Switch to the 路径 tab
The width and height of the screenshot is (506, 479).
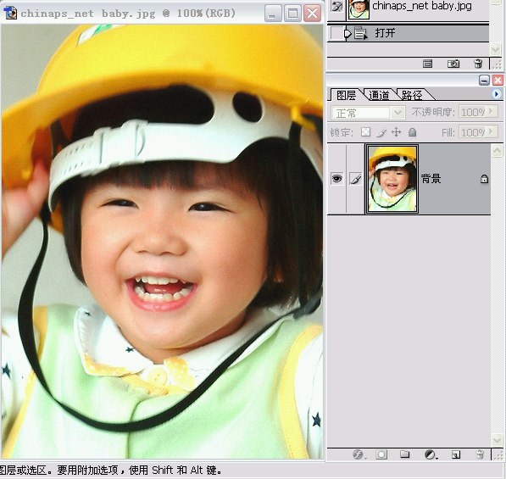pyautogui.click(x=411, y=95)
